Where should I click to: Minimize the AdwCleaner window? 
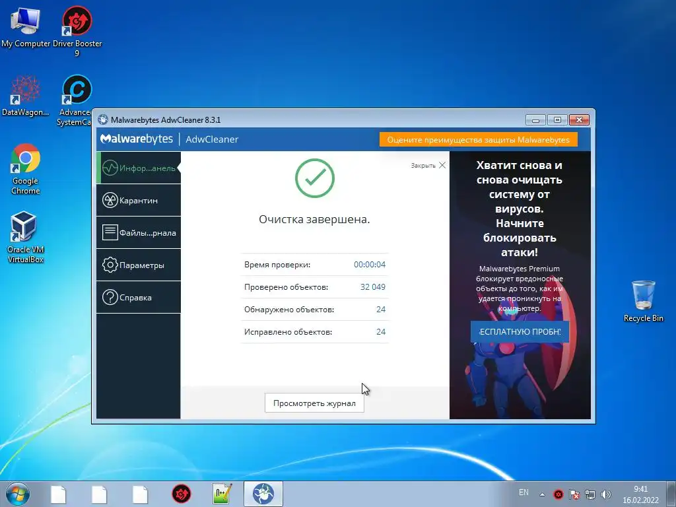pyautogui.click(x=535, y=120)
